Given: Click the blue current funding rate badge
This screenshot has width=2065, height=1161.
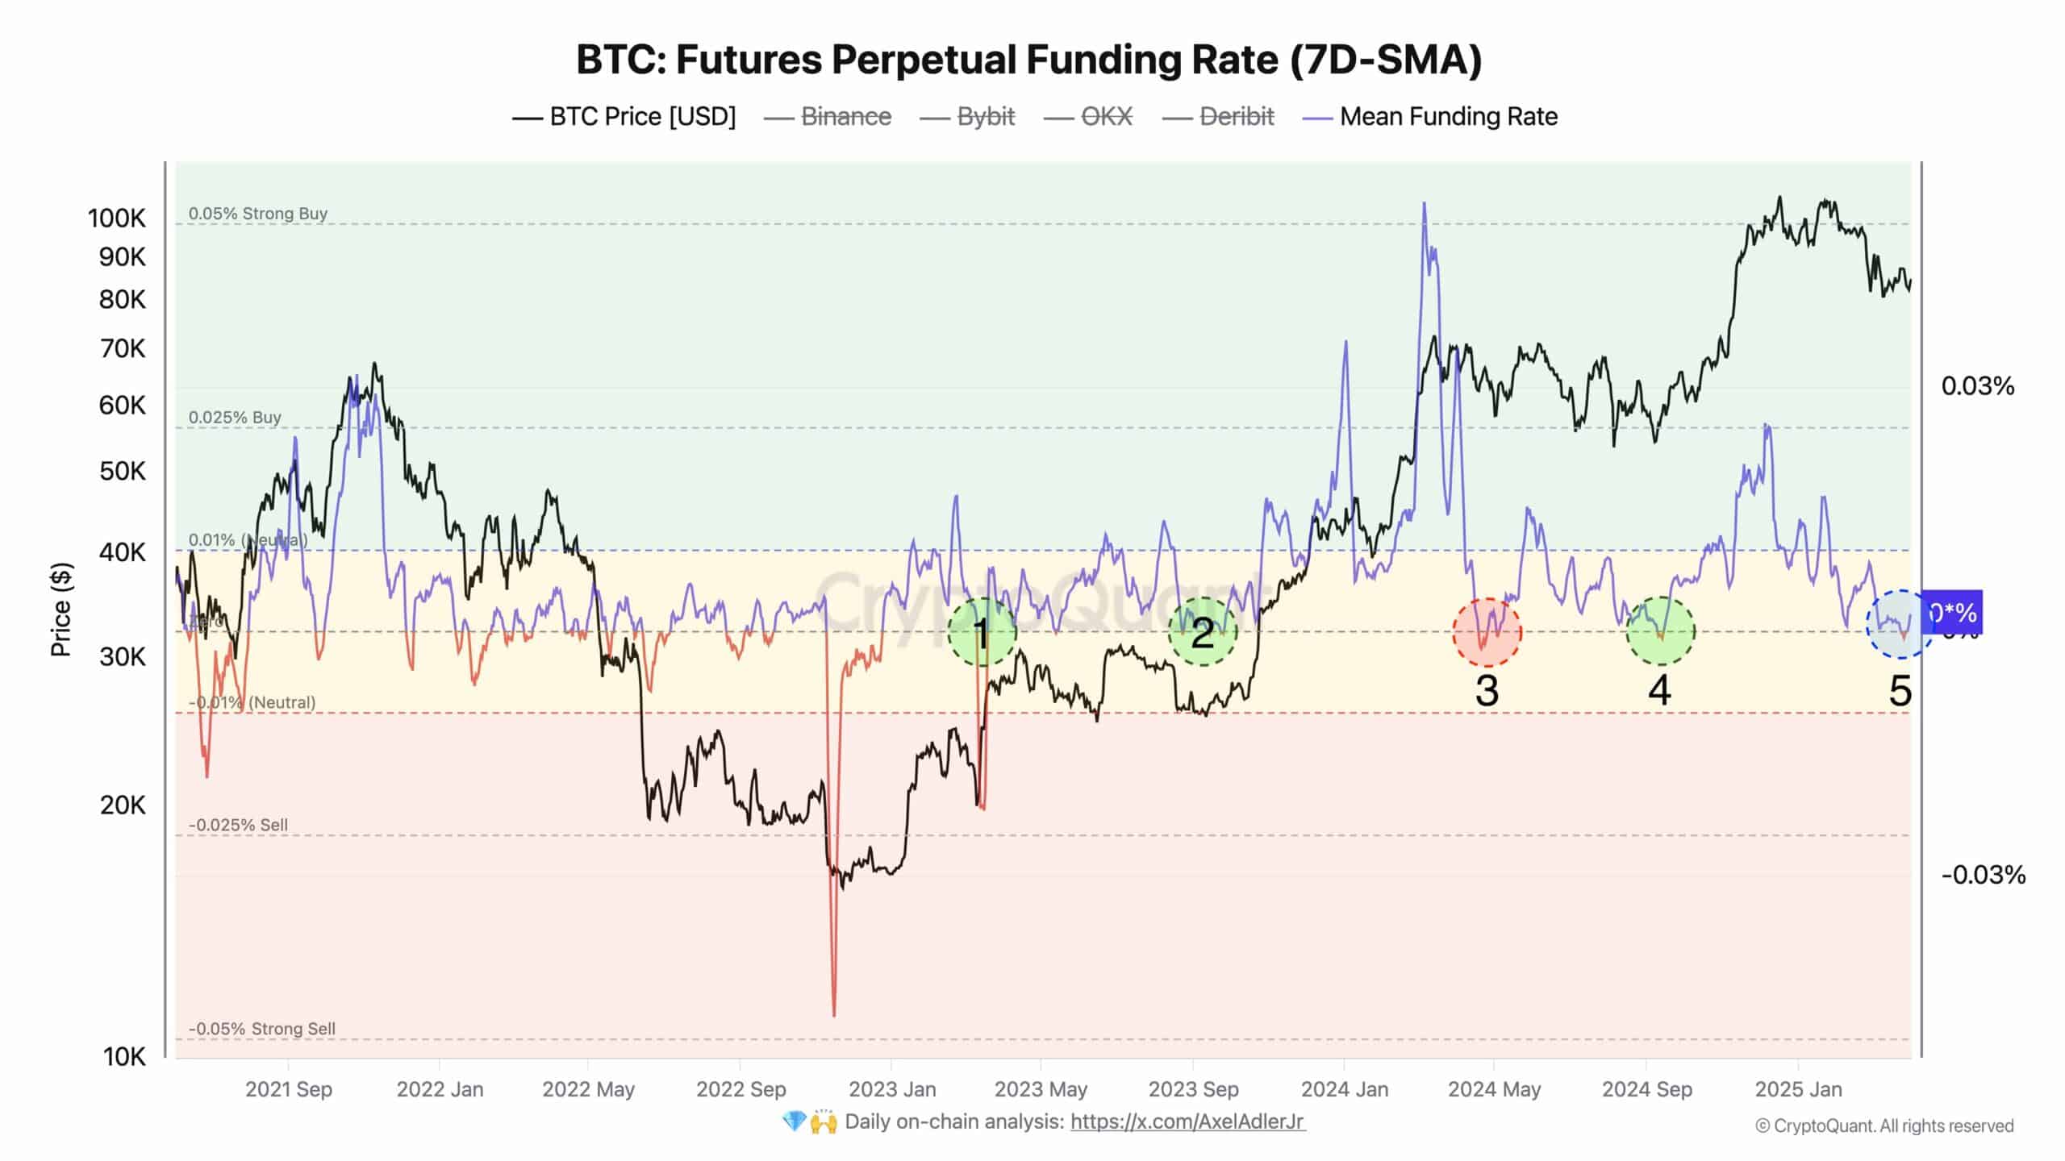Looking at the screenshot, I should point(1953,613).
